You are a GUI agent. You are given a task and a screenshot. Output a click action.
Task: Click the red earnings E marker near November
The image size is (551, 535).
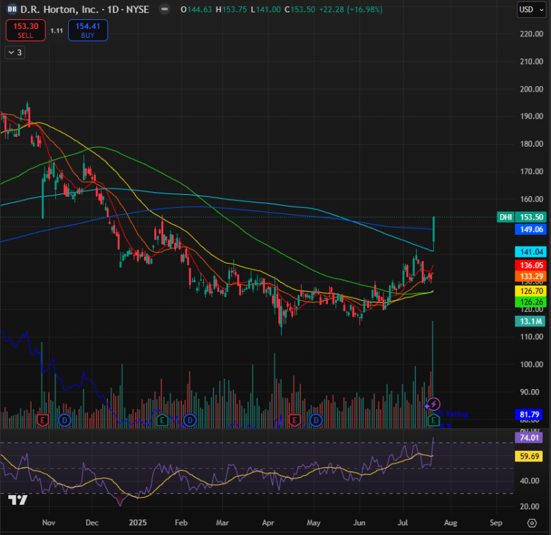[x=43, y=419]
